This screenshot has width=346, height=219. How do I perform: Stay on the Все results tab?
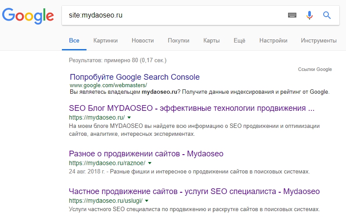click(74, 40)
